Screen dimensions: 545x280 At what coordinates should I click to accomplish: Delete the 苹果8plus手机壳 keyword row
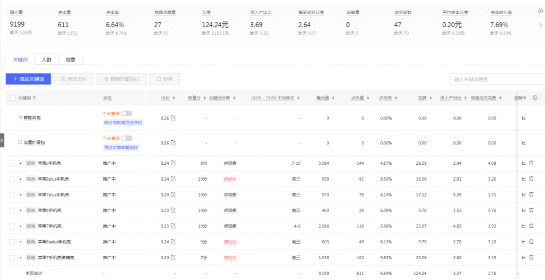click(531, 179)
